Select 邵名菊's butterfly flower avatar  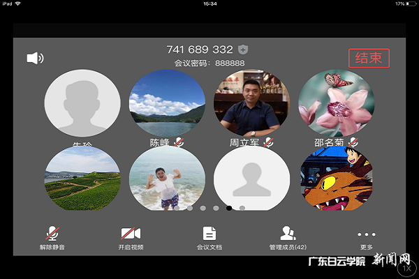tap(337, 105)
